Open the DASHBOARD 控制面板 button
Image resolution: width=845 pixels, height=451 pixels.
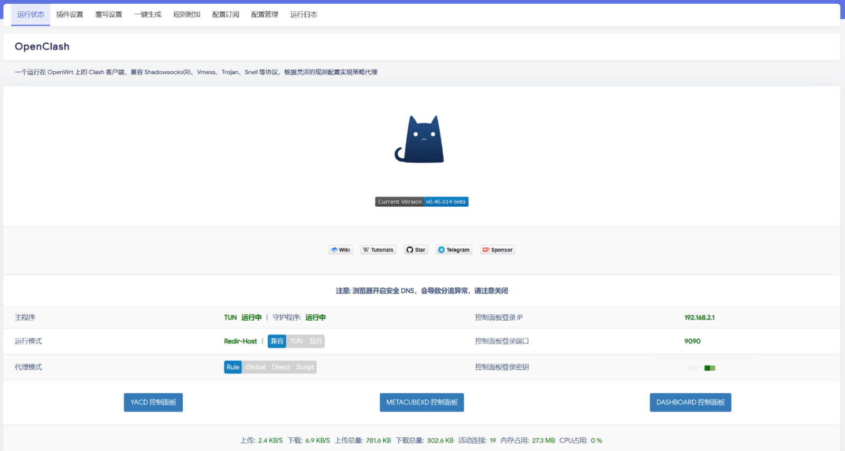(x=690, y=402)
